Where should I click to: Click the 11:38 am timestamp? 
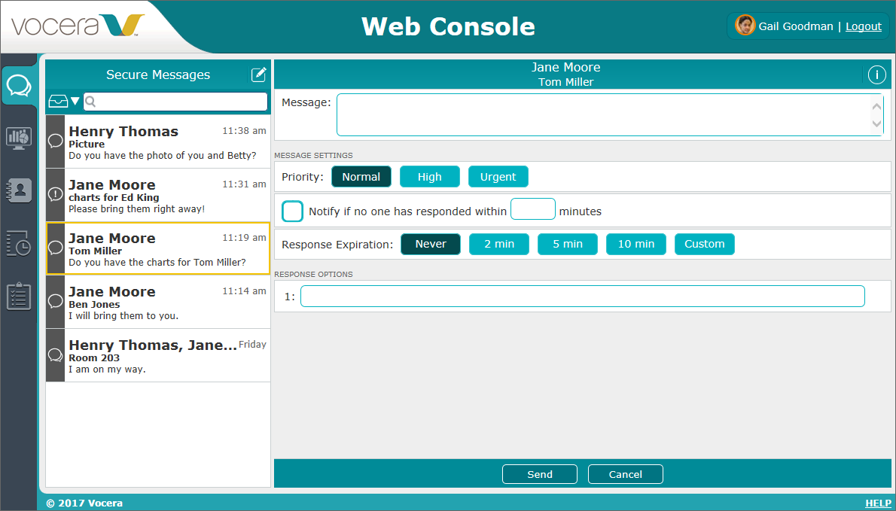coord(244,131)
